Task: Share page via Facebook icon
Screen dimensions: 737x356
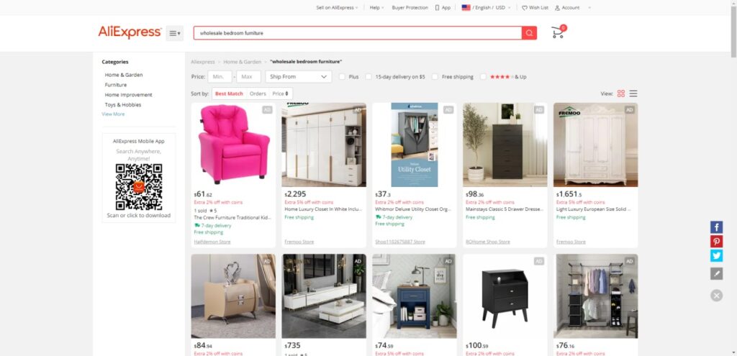Action: point(716,227)
